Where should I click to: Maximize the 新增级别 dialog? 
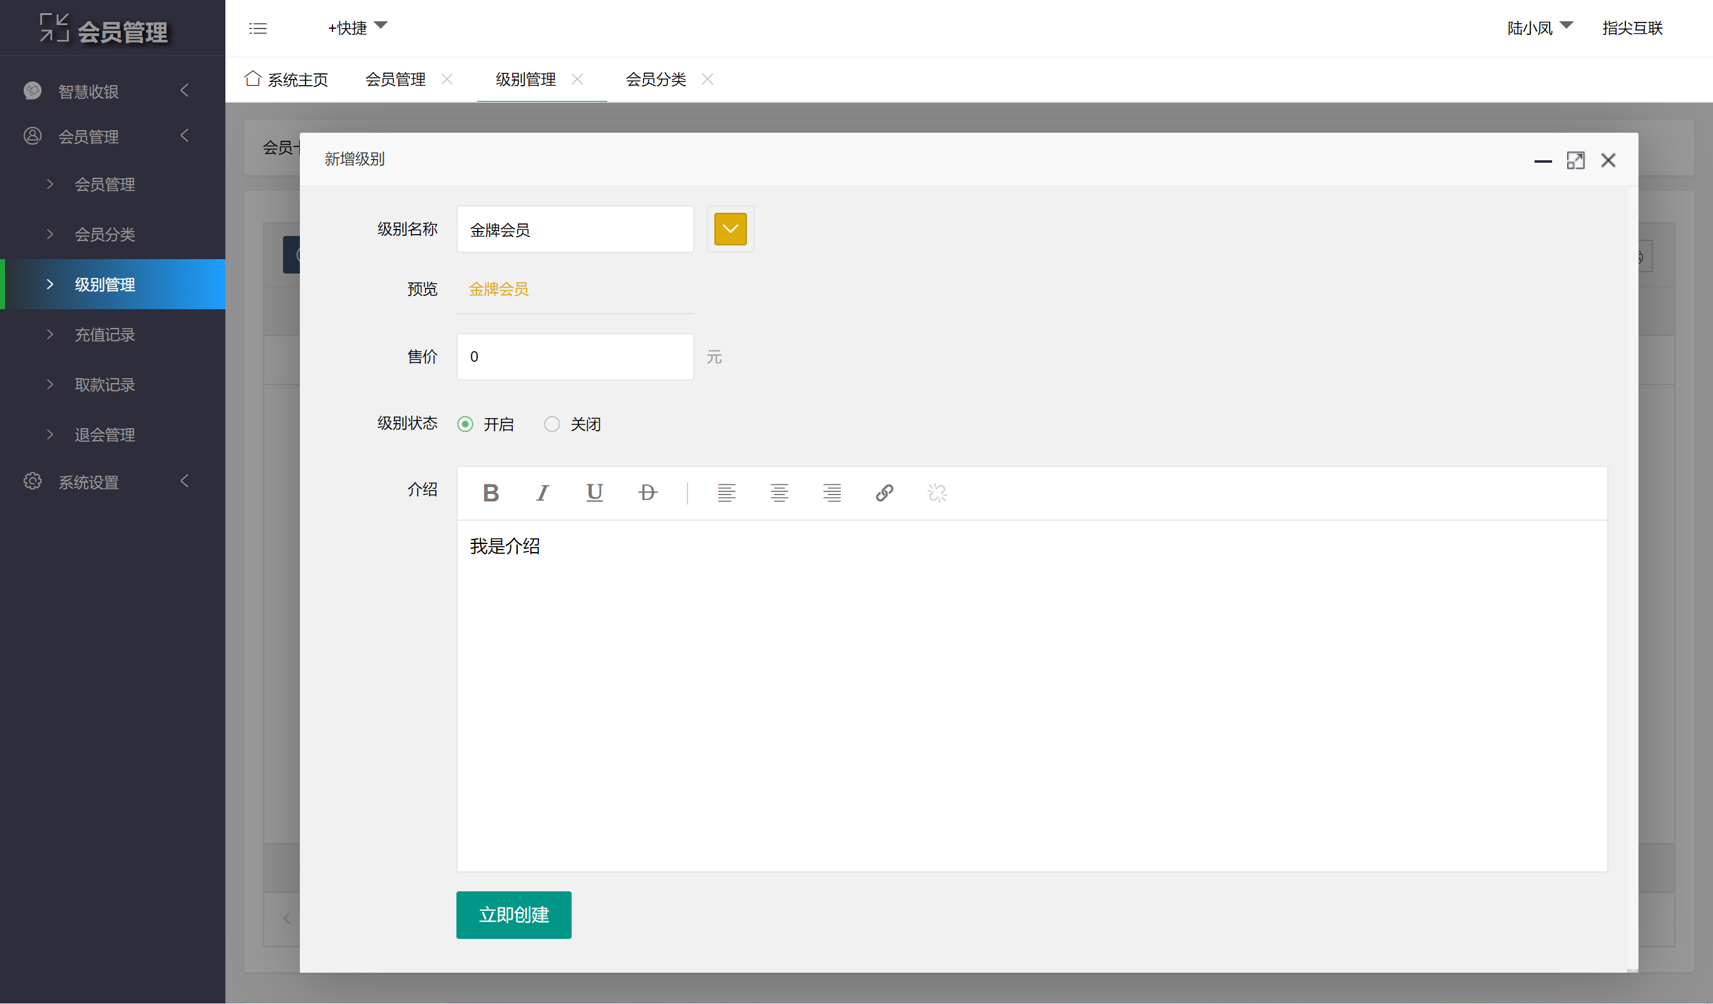click(1576, 160)
